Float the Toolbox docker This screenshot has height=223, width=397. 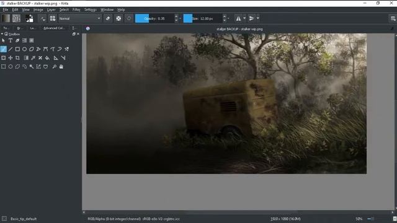coord(74,34)
